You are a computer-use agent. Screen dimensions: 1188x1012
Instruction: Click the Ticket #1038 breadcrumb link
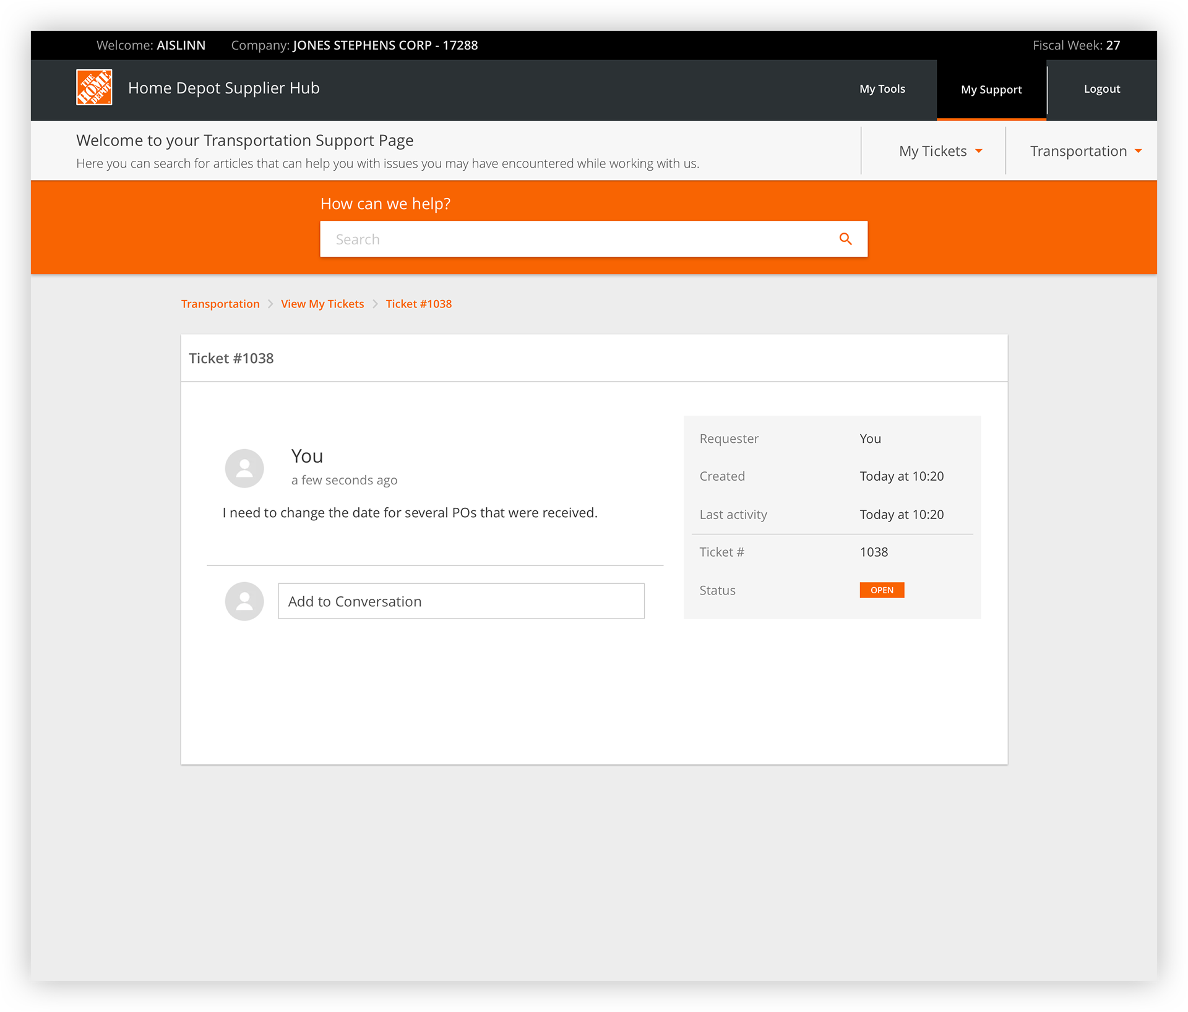point(419,304)
